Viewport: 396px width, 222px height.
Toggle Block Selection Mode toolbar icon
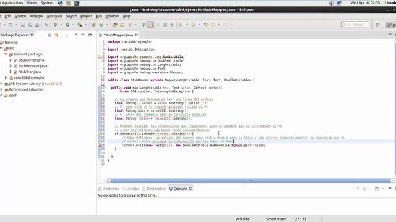165,25
